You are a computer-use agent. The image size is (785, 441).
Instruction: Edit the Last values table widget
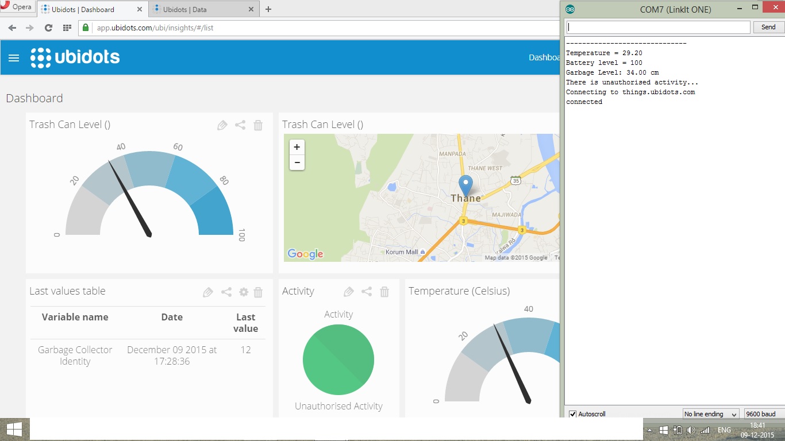pos(208,292)
